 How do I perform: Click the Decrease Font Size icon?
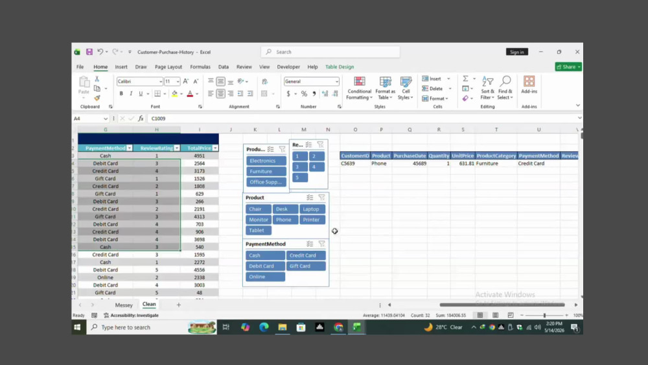[196, 82]
